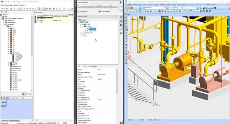Viewport: 230px width, 124px height.
Task: Click the pin icon at top of P&ID objects panel
Action: [x=121, y=2]
